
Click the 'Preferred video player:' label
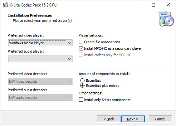[x=26, y=35]
